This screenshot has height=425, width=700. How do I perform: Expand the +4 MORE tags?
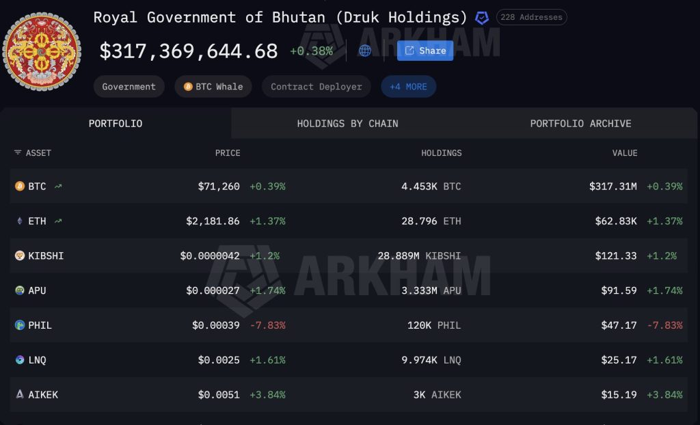[x=408, y=87]
